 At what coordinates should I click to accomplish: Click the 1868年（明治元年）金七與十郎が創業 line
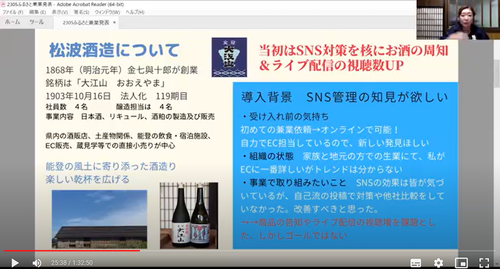coord(122,70)
